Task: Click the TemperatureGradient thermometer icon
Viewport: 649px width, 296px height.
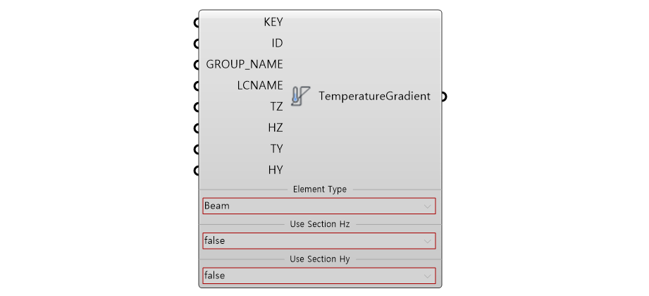Action: coord(300,96)
